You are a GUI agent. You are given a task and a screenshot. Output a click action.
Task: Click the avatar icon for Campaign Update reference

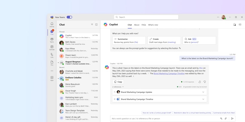coord(118,92)
